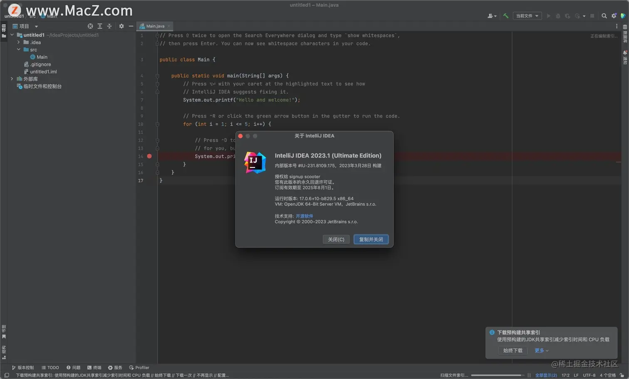Open the profiler run options dropdown arrow
Viewport: 629px width, 379px height.
pos(584,16)
